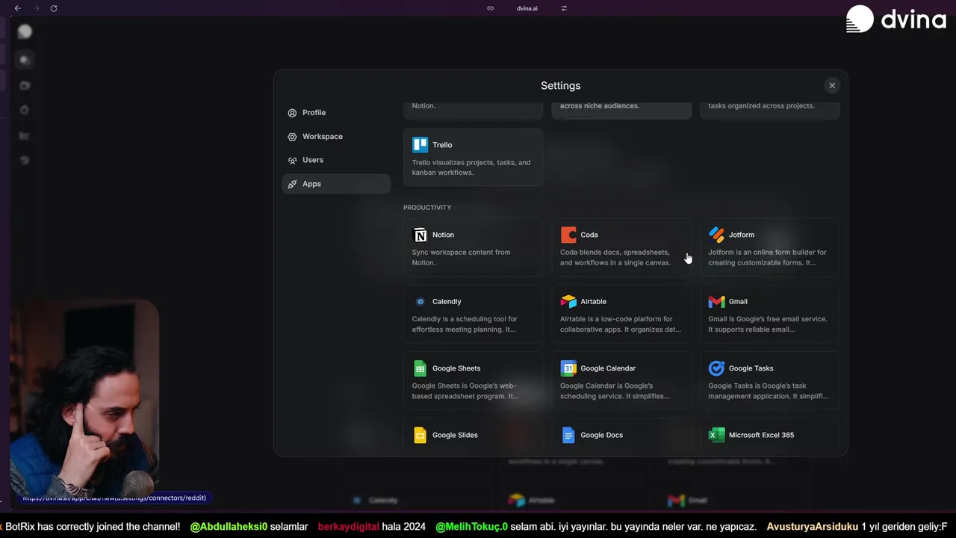956x538 pixels.
Task: Click the Google Tasks description text
Action: [768, 391]
